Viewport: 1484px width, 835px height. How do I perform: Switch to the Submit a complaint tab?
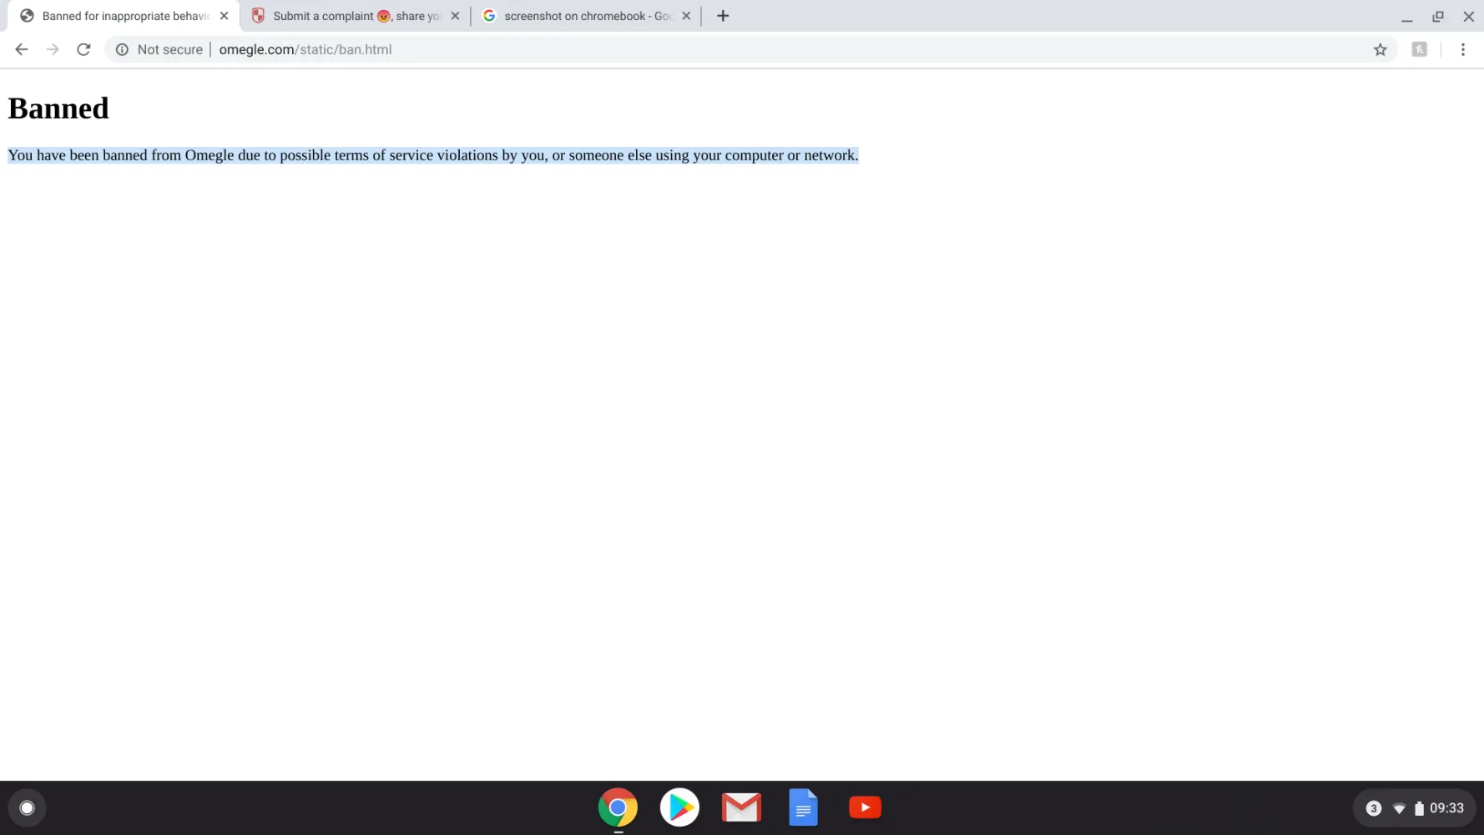[346, 16]
